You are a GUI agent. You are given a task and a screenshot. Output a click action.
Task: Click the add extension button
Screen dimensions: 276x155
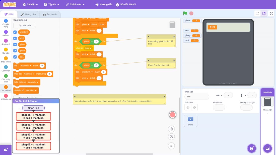[x=6, y=150]
